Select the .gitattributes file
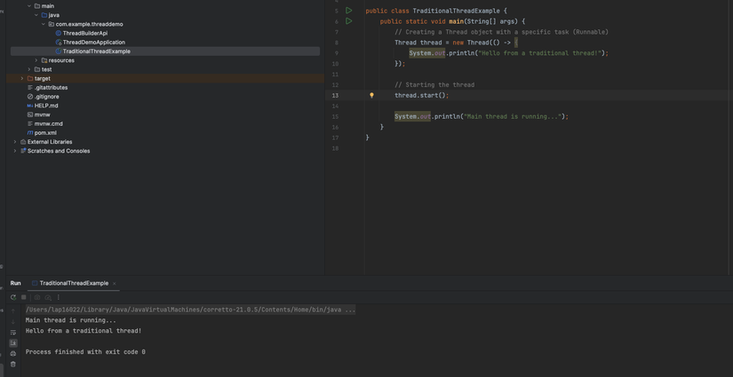 51,87
